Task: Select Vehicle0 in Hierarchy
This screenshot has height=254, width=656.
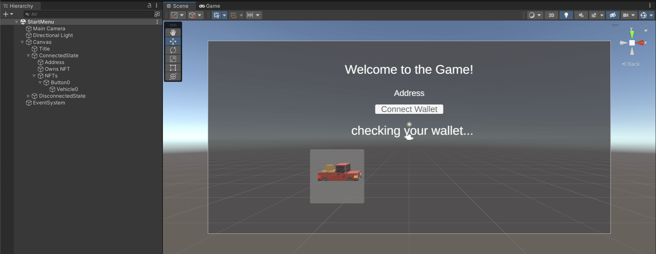Action: coord(67,89)
